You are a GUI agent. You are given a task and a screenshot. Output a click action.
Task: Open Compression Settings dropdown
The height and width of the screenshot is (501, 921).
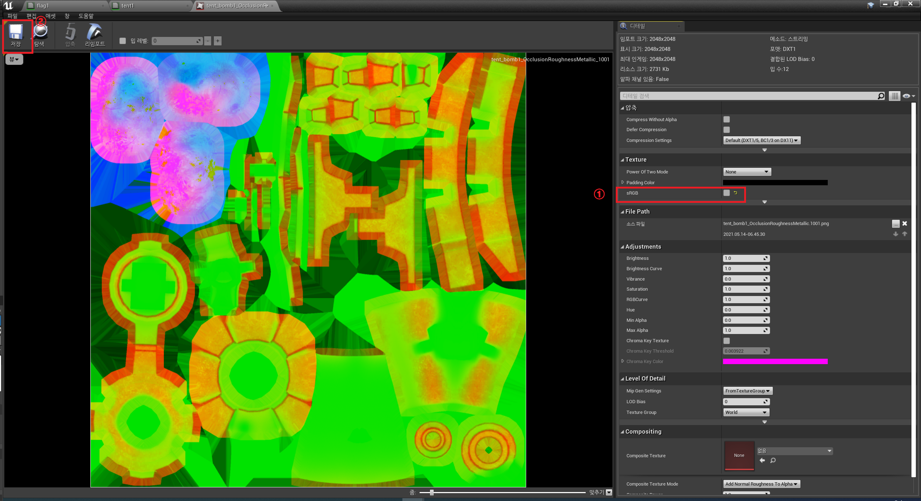(762, 140)
